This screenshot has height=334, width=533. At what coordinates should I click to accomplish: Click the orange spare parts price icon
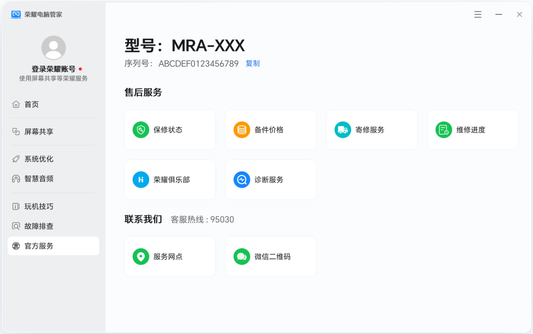tap(242, 130)
